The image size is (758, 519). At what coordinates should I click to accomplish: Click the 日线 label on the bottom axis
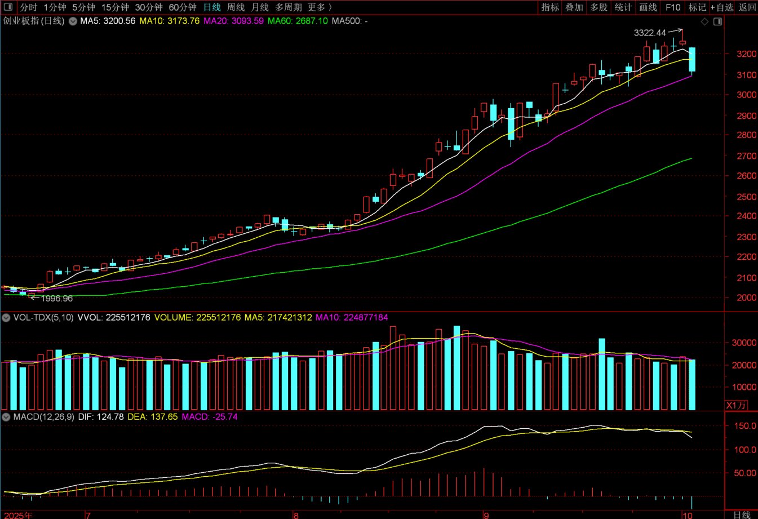pos(742,514)
